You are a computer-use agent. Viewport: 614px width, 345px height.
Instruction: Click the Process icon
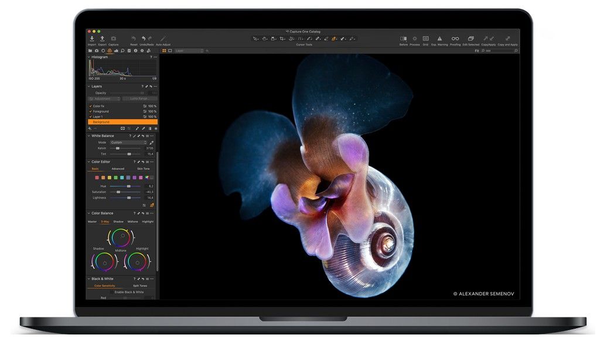pos(415,37)
